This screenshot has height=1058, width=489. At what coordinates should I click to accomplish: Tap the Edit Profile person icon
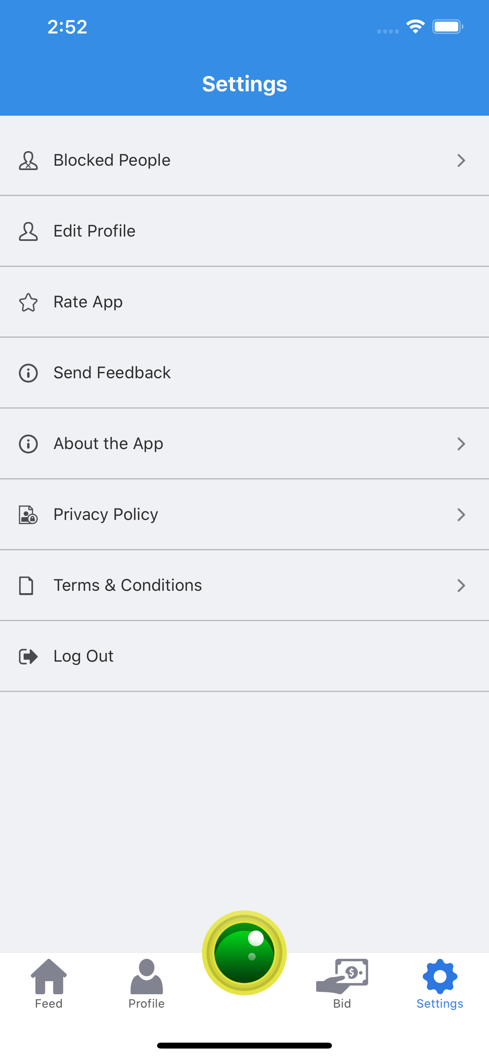pos(28,231)
